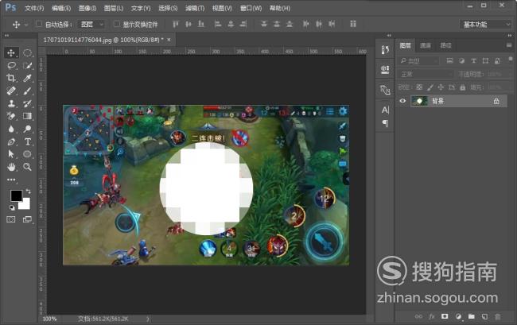Image resolution: width=517 pixels, height=325 pixels.
Task: Select the Eyedropper tool
Action: (x=27, y=78)
